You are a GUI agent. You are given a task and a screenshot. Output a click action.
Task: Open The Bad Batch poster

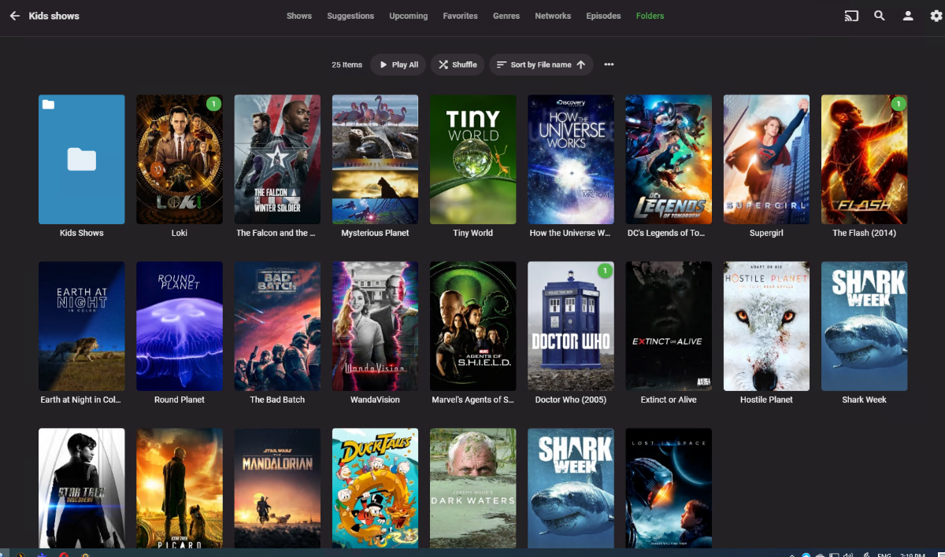[277, 326]
